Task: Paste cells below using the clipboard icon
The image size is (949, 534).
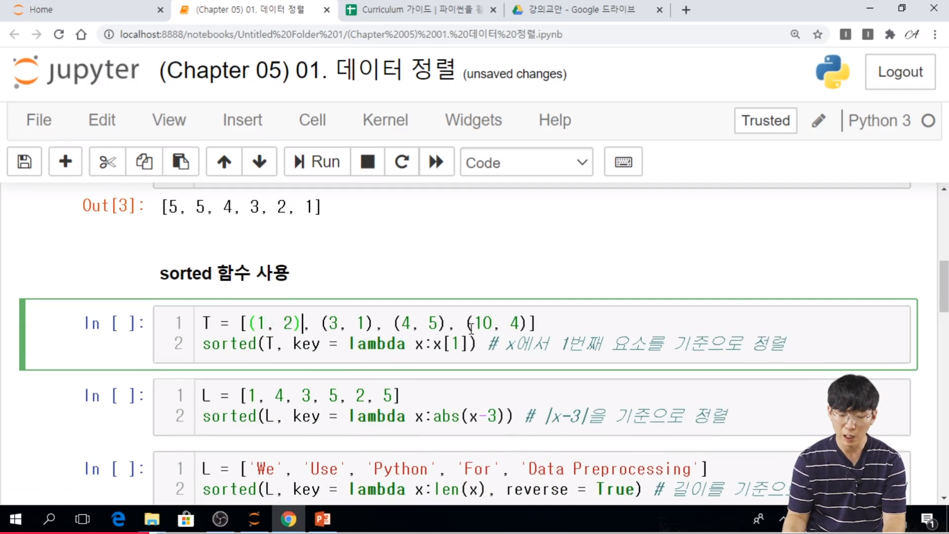Action: tap(180, 162)
